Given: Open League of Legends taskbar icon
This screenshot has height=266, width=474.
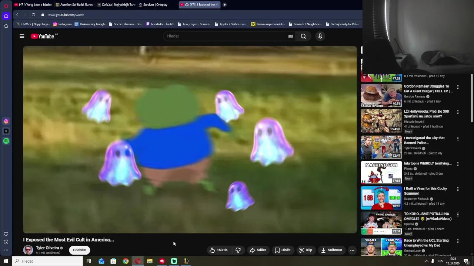Looking at the screenshot, I should point(186,261).
